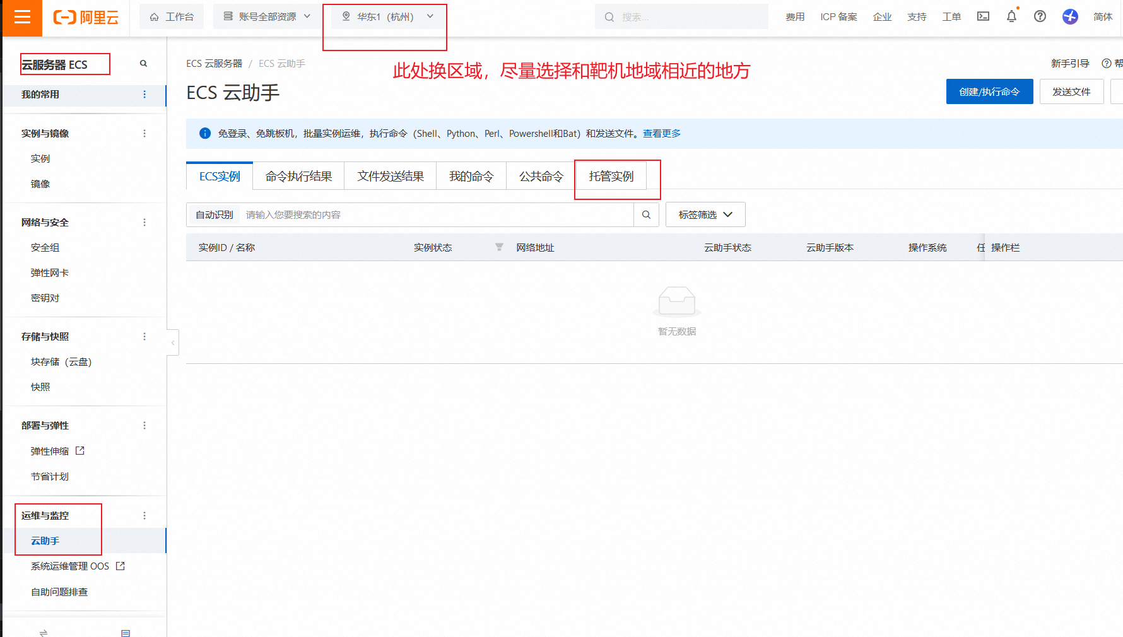Click the 实例状态 filter funnel icon
Viewport: 1123px width, 637px height.
point(499,247)
